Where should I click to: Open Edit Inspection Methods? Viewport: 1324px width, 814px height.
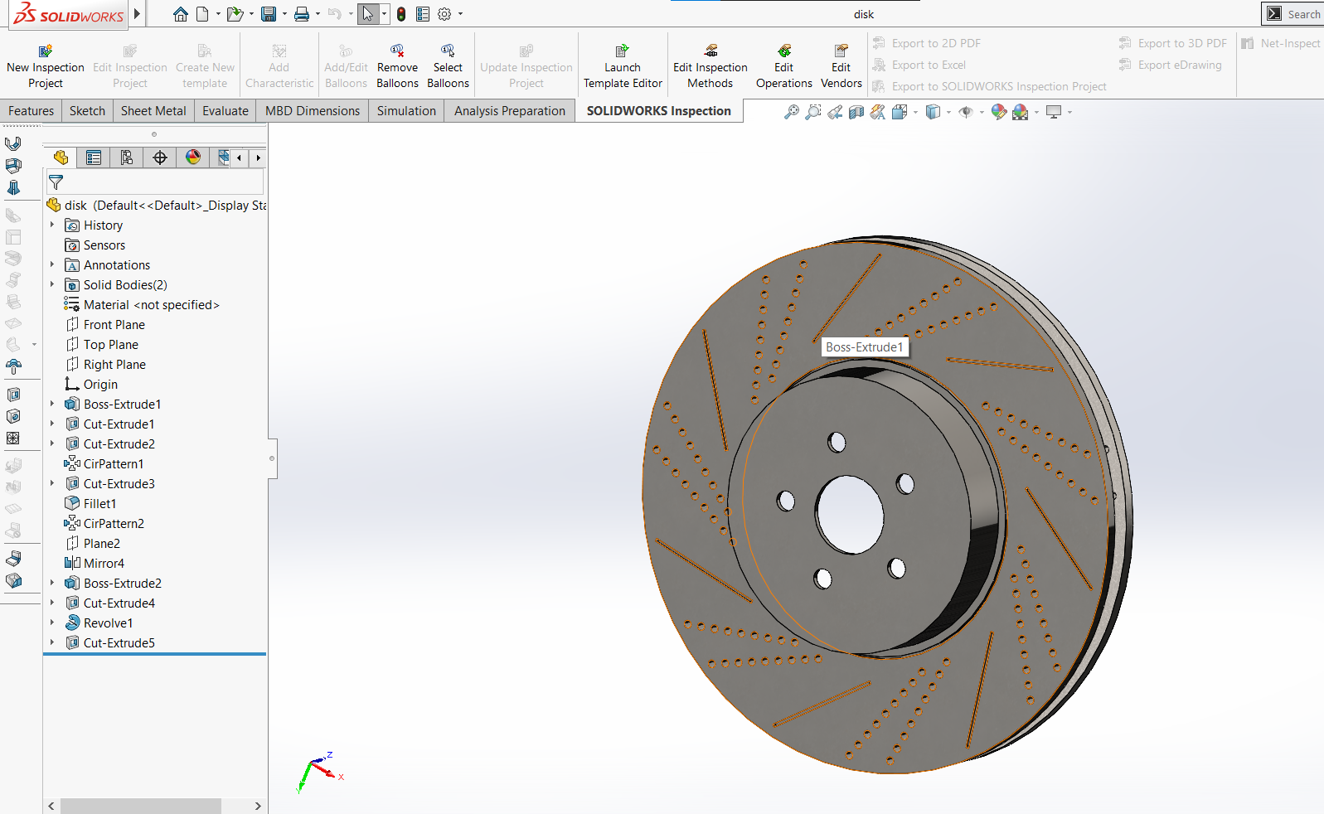[x=710, y=66]
